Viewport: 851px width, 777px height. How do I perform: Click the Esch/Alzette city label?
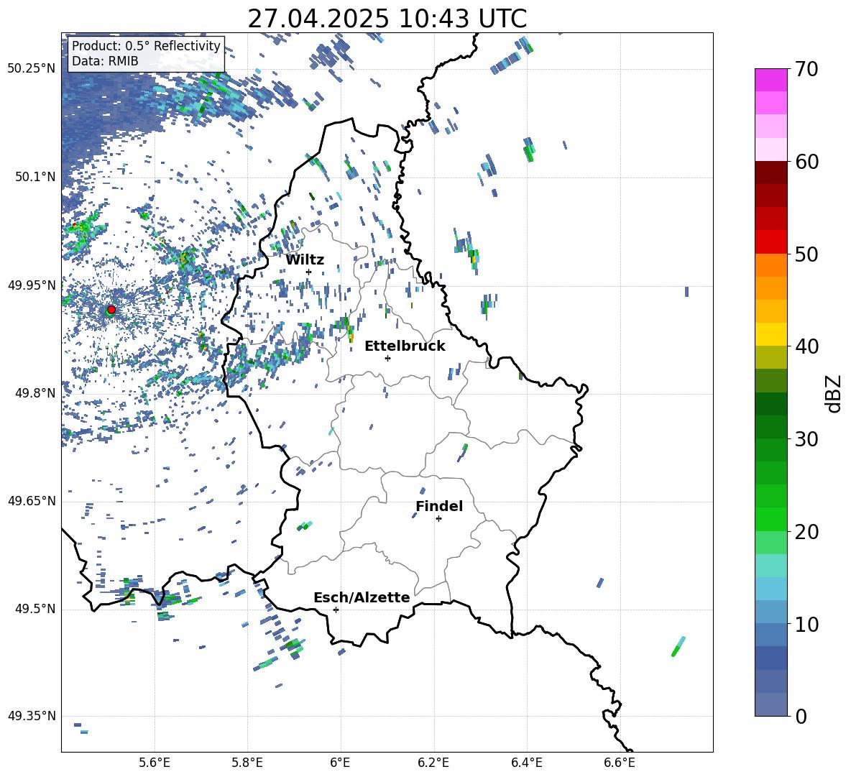tap(362, 597)
